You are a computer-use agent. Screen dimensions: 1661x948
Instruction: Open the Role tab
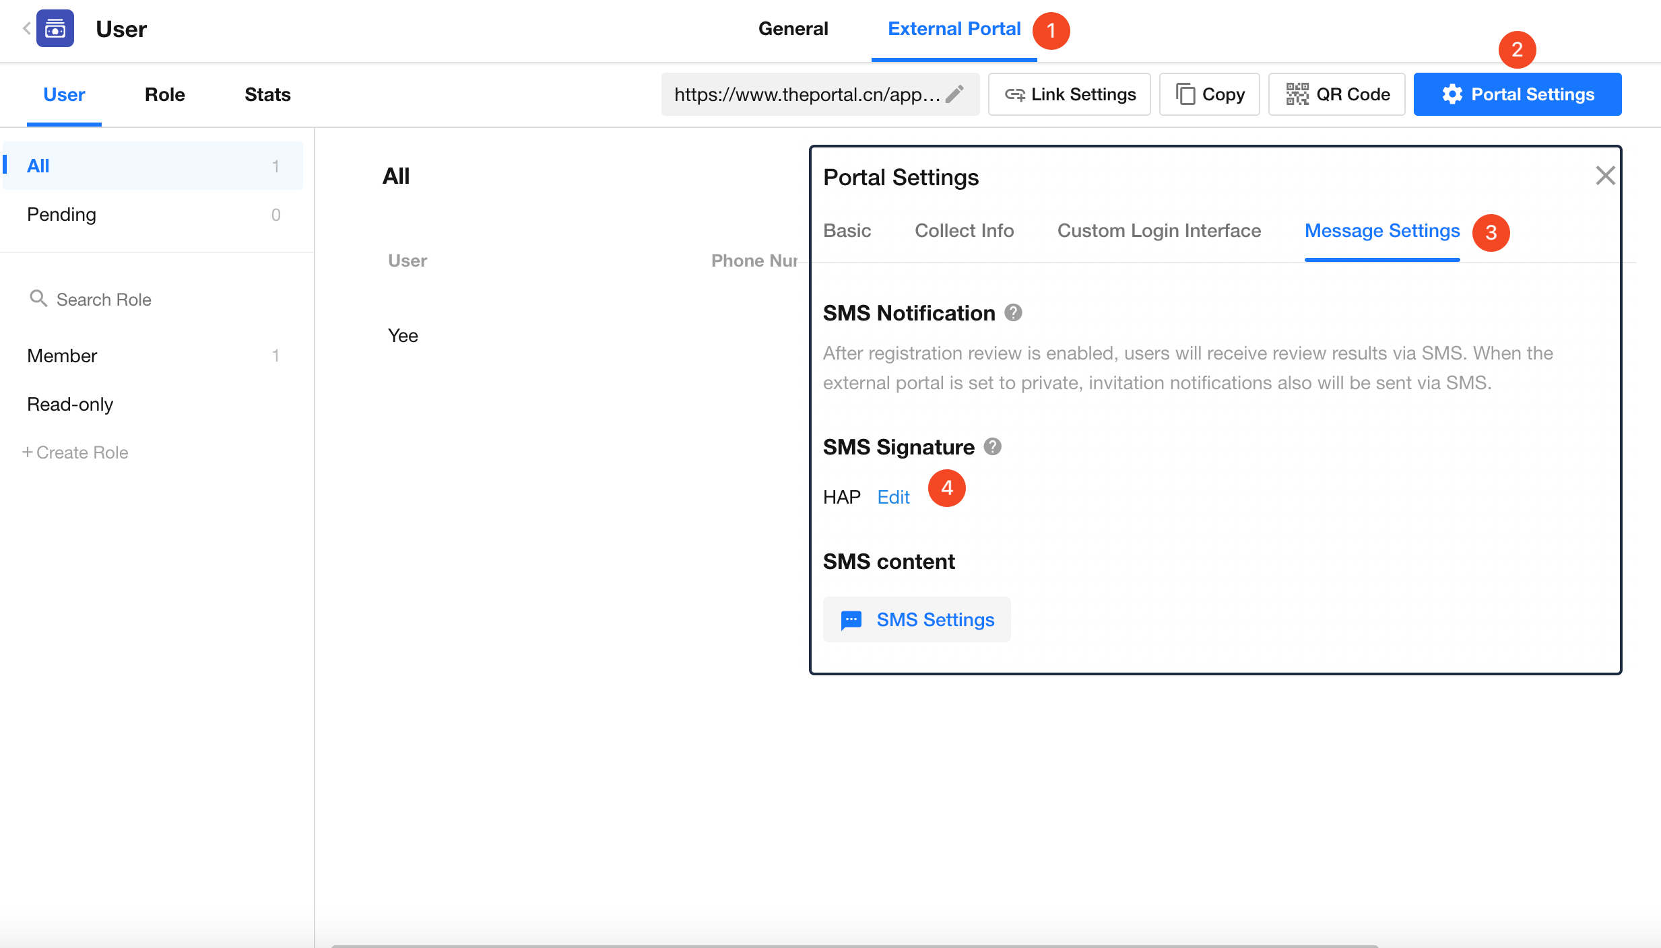point(164,94)
